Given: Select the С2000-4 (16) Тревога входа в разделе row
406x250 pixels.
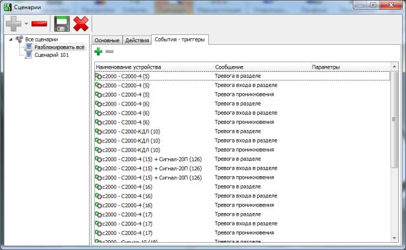Looking at the screenshot, I should (x=243, y=196).
